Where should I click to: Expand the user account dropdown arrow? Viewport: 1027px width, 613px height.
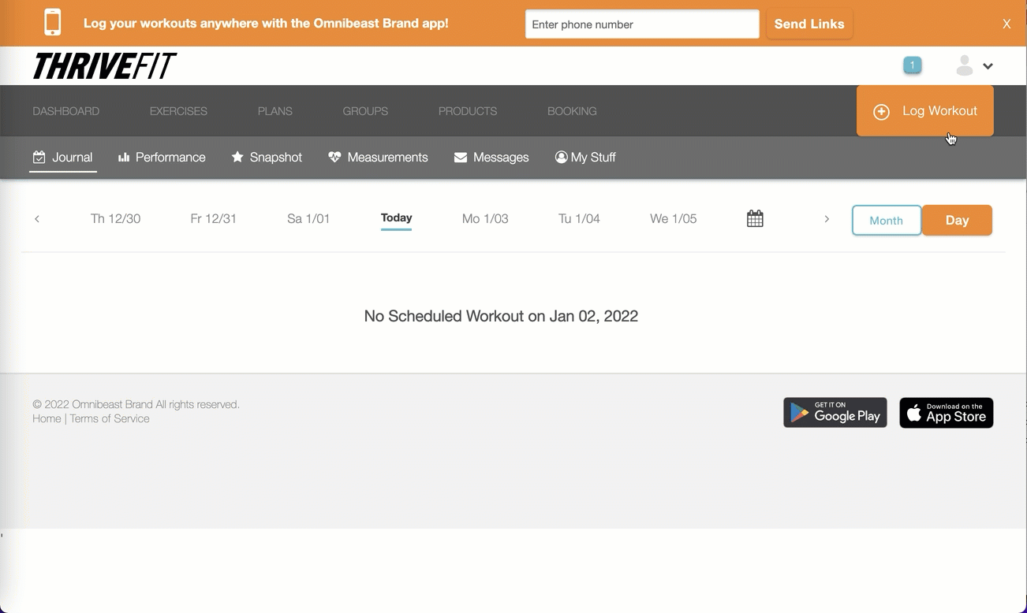coord(988,67)
